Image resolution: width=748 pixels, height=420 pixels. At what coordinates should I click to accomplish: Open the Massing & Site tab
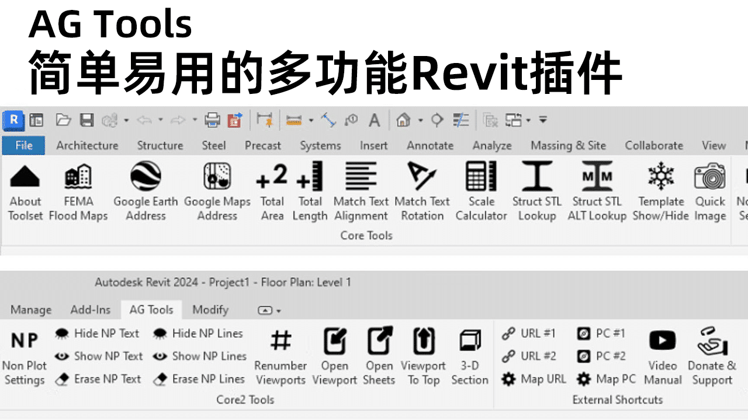pos(568,145)
